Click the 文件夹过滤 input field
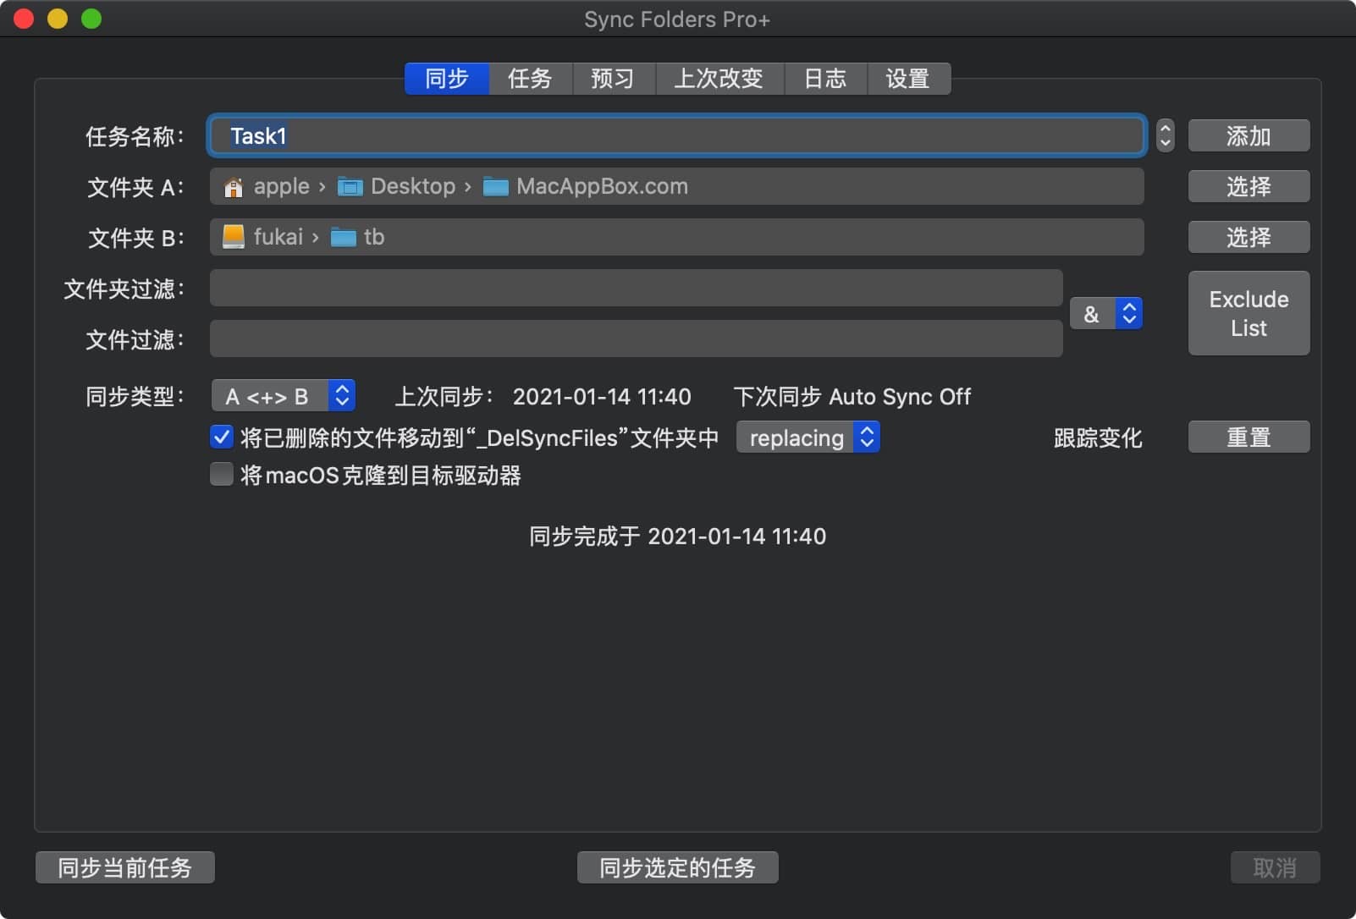 click(x=636, y=288)
